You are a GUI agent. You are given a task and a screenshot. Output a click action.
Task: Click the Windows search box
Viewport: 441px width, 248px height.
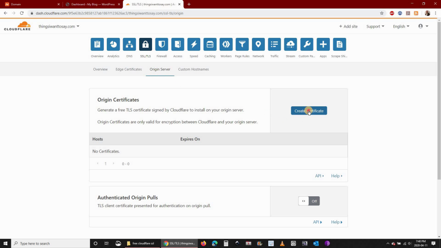coord(51,244)
